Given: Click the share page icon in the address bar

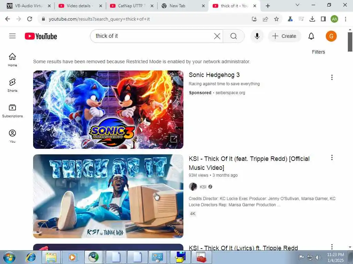Looking at the screenshot, I should [265, 19].
